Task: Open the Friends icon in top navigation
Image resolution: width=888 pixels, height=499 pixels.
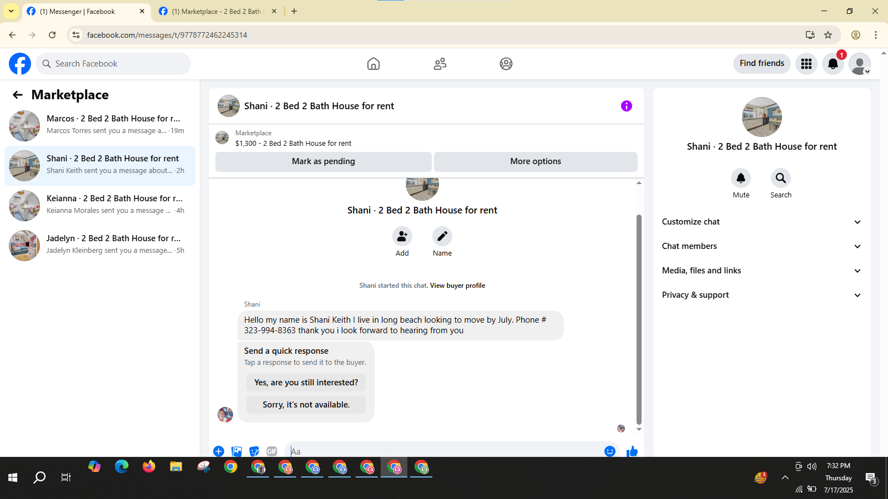Action: [440, 64]
